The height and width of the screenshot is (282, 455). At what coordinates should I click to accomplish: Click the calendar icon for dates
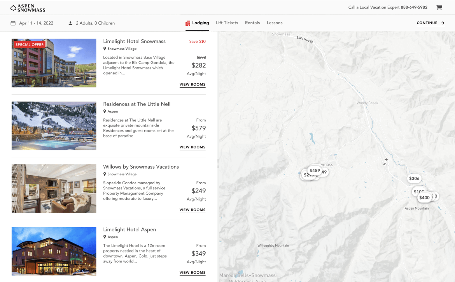pos(13,23)
